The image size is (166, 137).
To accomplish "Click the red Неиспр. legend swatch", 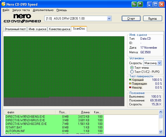I will [130, 87].
